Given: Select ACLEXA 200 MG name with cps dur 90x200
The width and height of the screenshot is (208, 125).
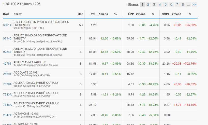Looking at the screenshot, I should (36, 103).
